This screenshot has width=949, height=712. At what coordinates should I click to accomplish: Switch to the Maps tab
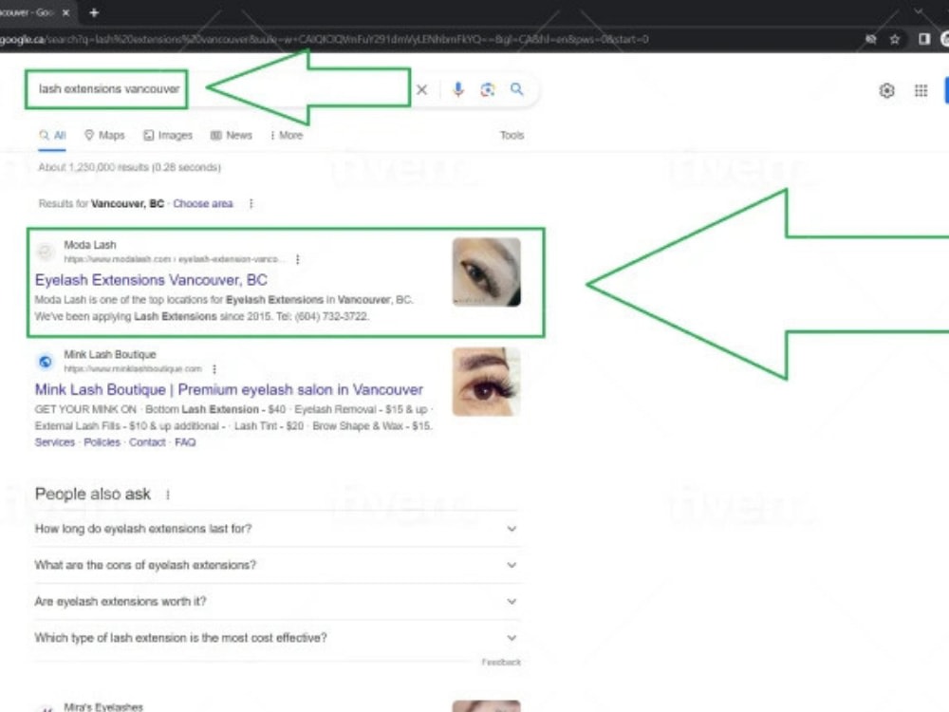point(104,135)
